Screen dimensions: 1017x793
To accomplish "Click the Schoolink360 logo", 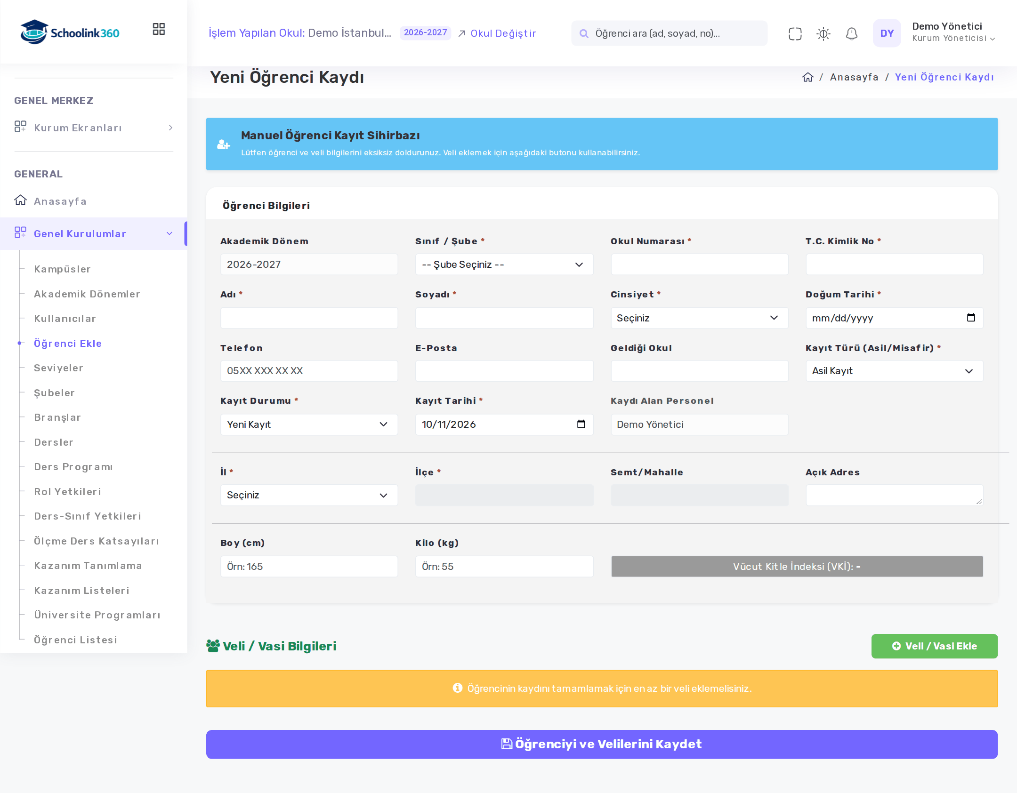I will (70, 32).
